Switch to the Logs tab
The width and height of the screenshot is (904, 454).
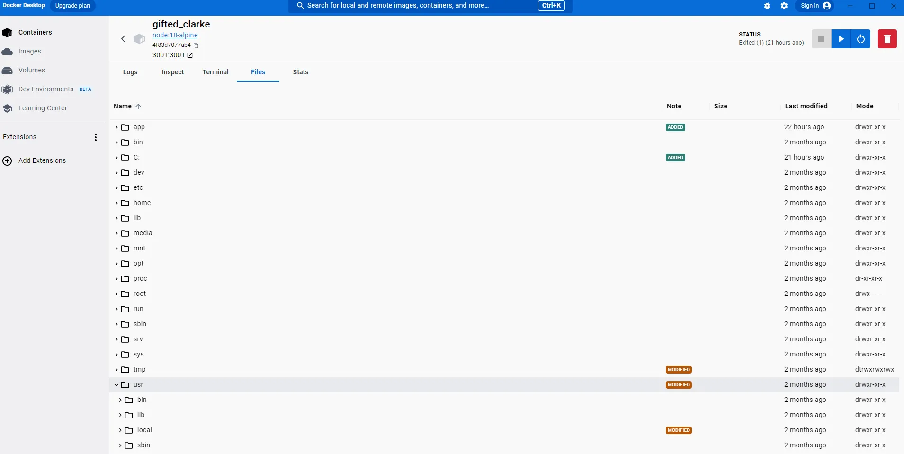point(130,72)
